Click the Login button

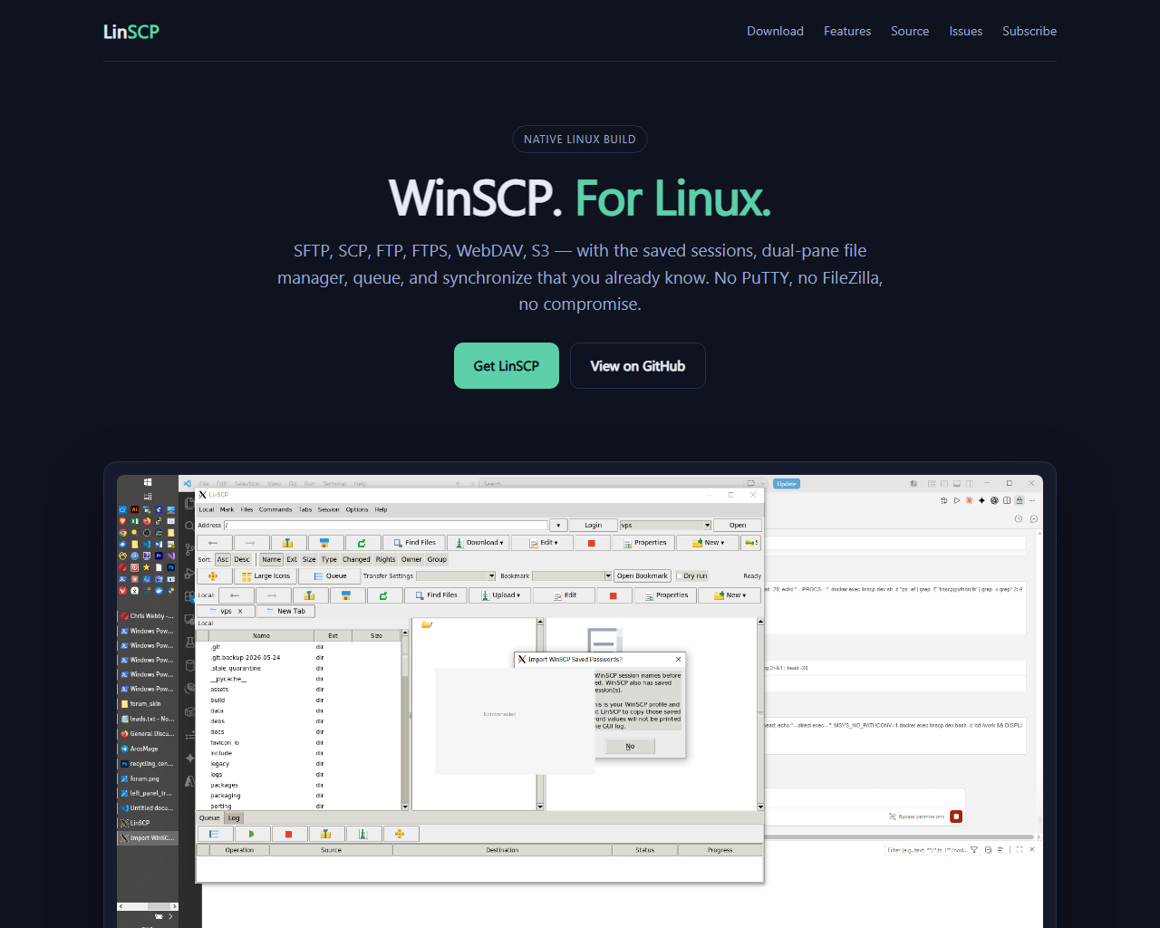coord(593,525)
